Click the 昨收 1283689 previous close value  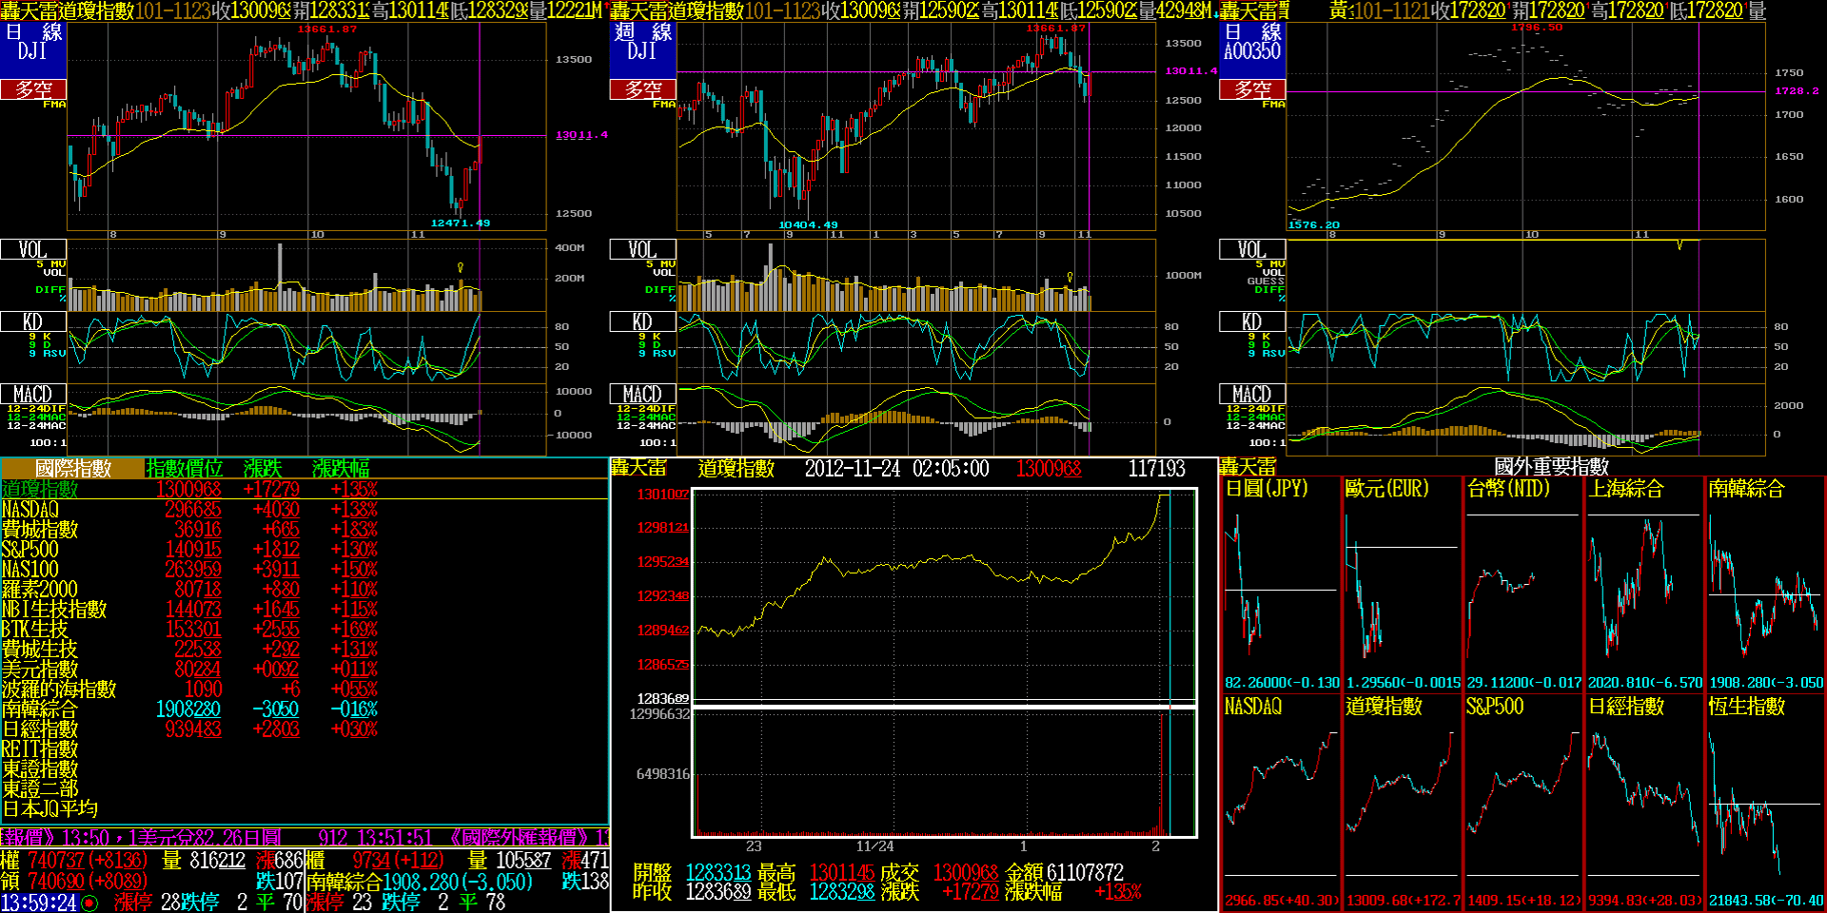pos(717,892)
